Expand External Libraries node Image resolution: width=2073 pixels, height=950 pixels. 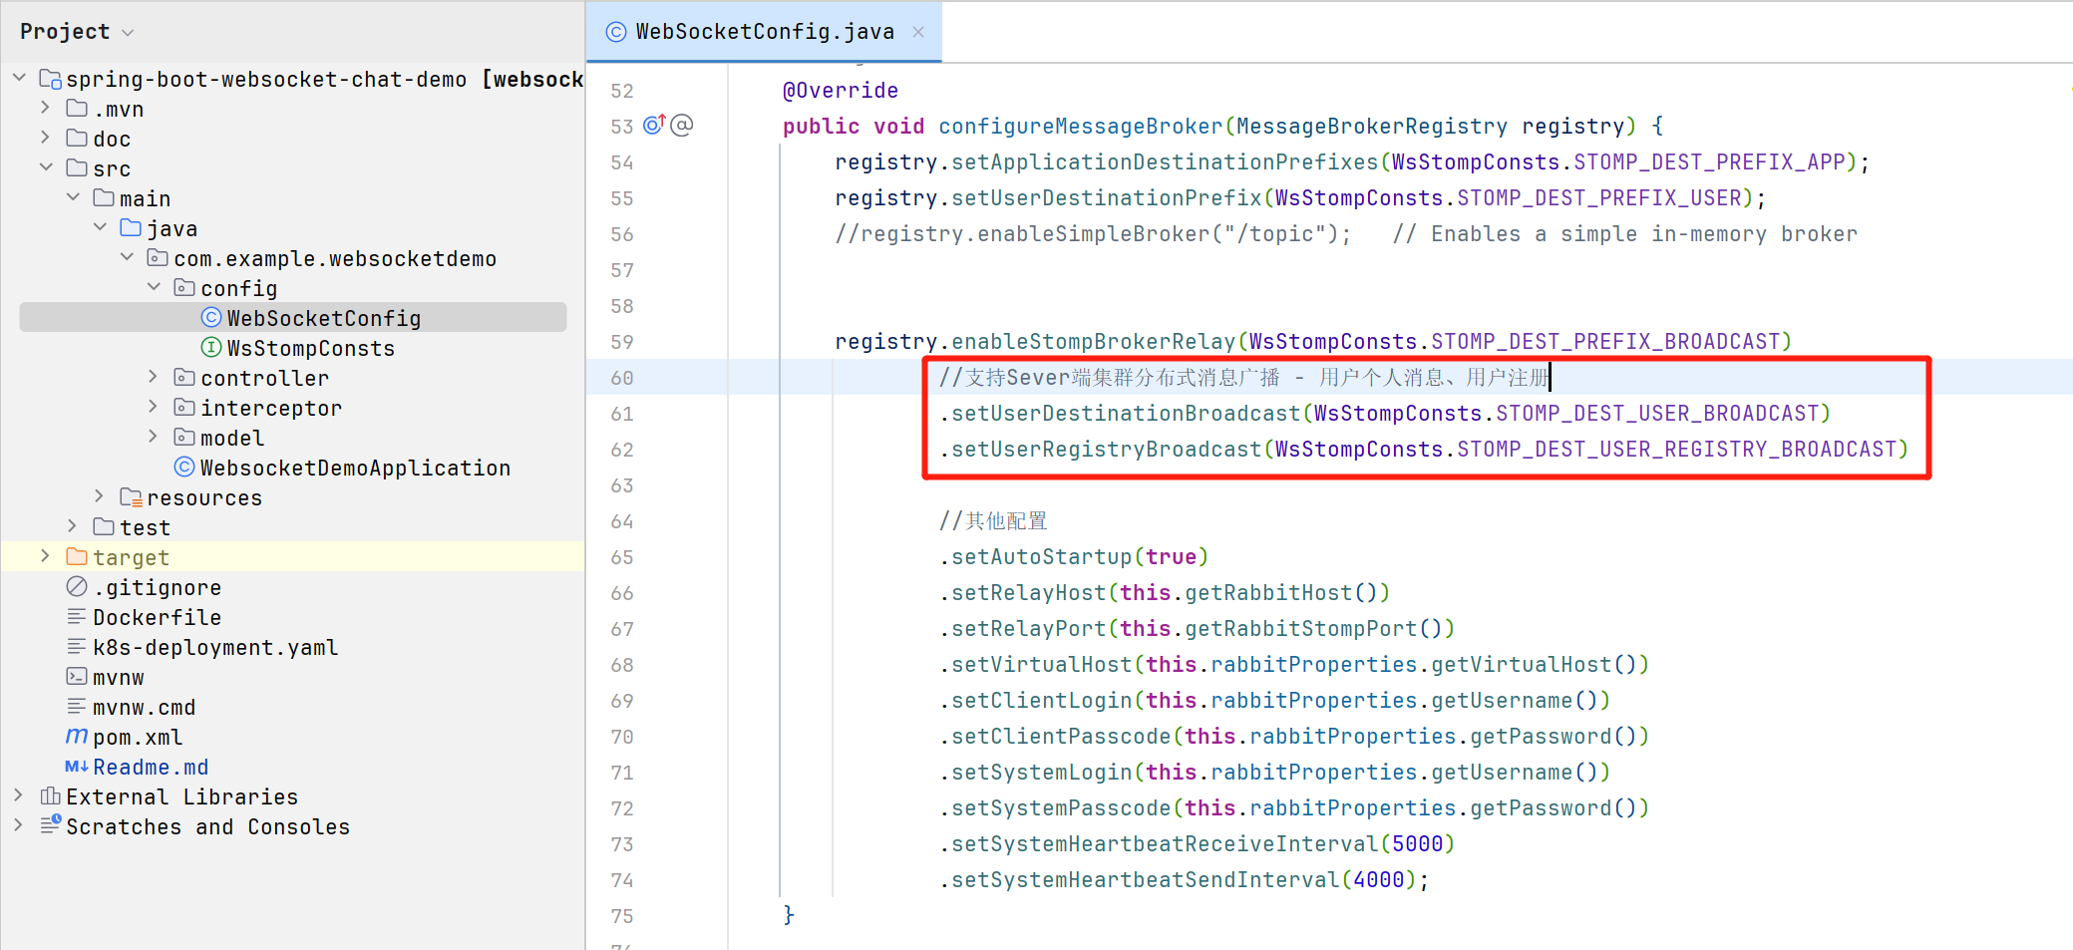click(19, 794)
